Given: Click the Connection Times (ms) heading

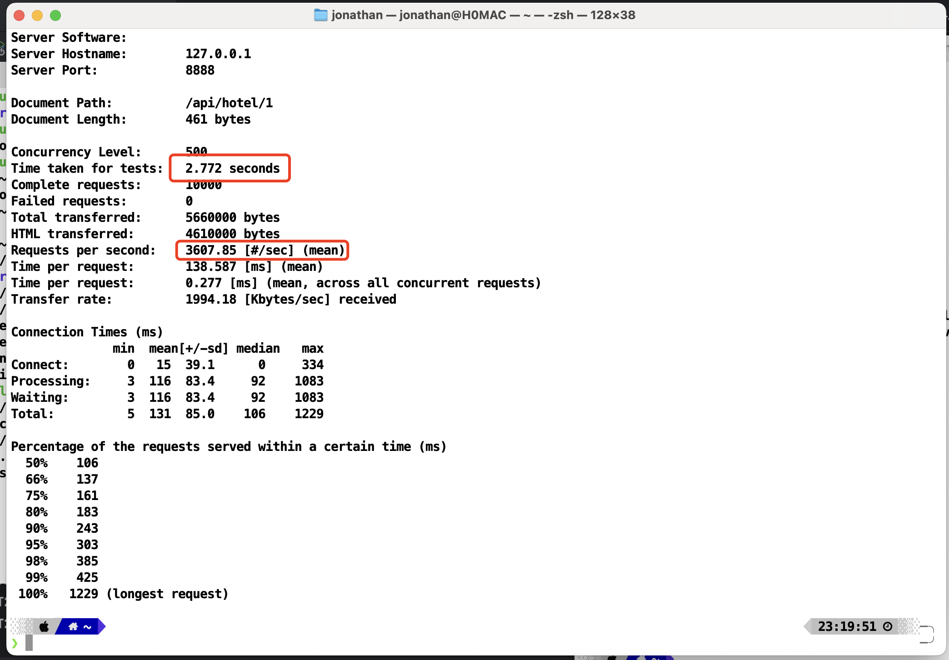Looking at the screenshot, I should [87, 332].
